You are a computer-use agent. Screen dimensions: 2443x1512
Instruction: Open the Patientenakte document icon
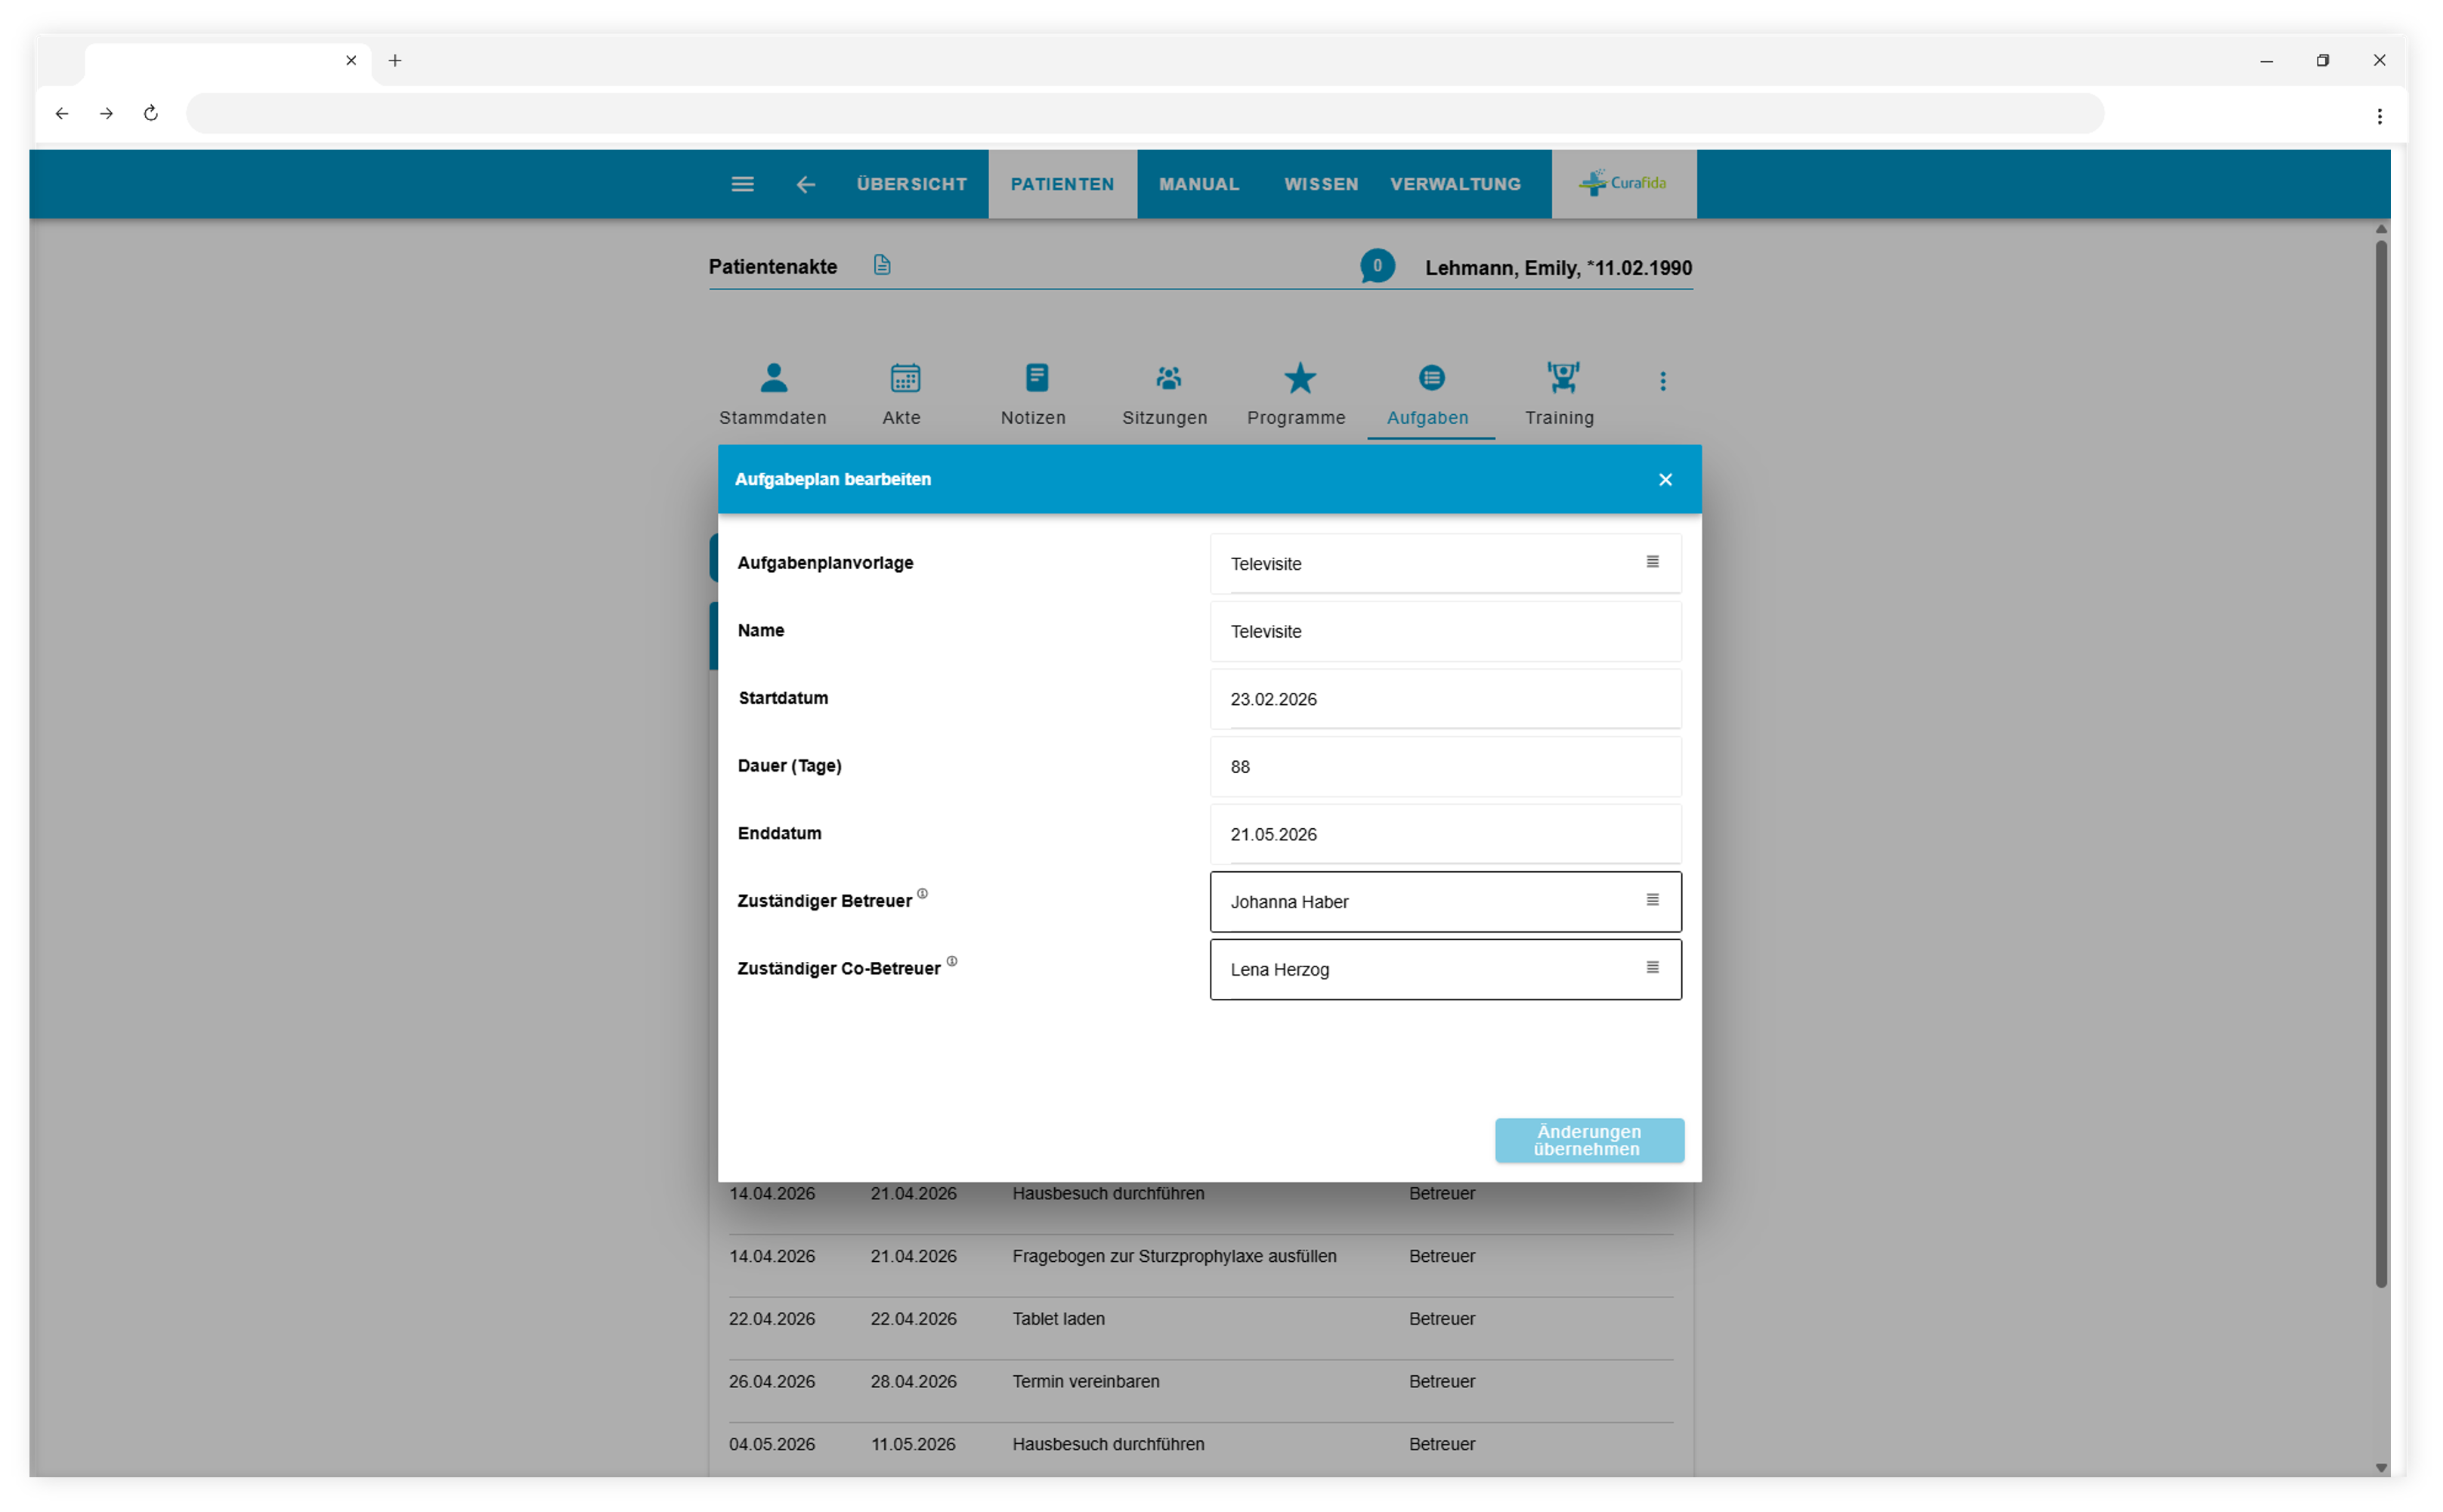point(881,265)
